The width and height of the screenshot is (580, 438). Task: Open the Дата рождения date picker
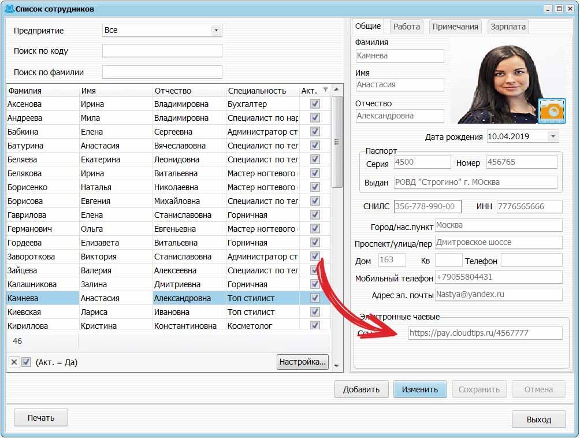[553, 136]
